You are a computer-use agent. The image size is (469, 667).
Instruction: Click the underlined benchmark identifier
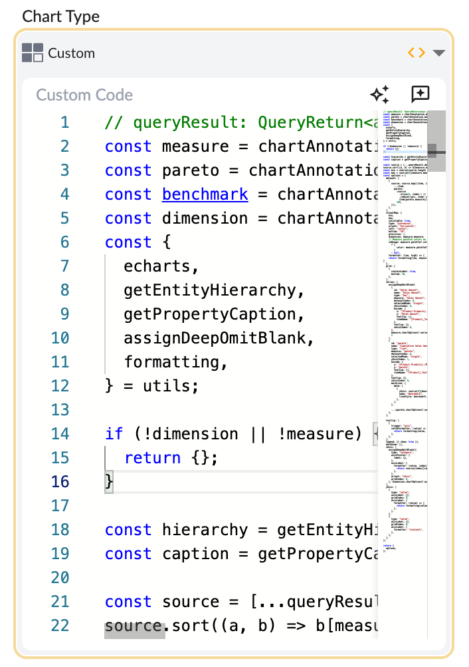click(205, 194)
